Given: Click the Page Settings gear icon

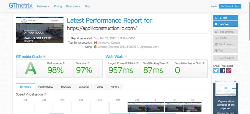Looking at the screenshot, I should click(x=216, y=32).
